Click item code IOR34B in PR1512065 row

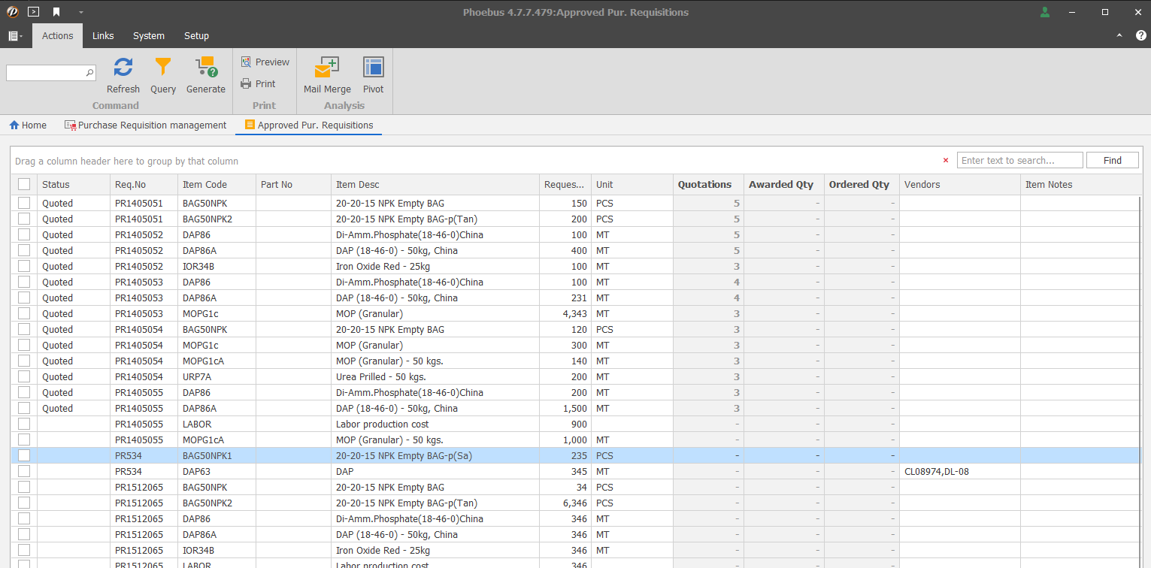(x=217, y=550)
